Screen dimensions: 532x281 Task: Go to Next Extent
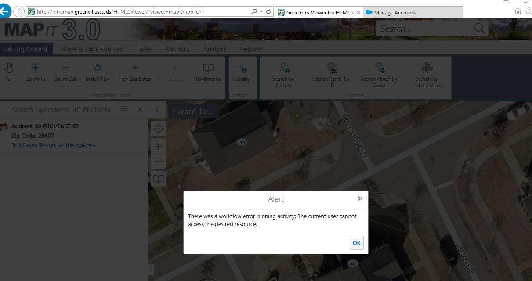(x=174, y=72)
